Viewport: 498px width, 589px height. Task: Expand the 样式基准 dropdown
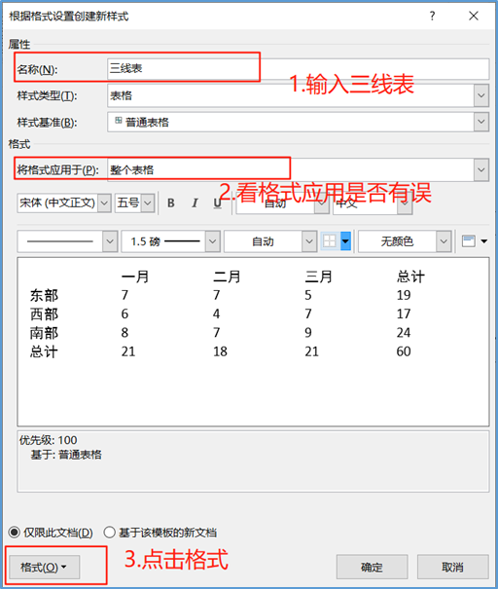(x=481, y=122)
